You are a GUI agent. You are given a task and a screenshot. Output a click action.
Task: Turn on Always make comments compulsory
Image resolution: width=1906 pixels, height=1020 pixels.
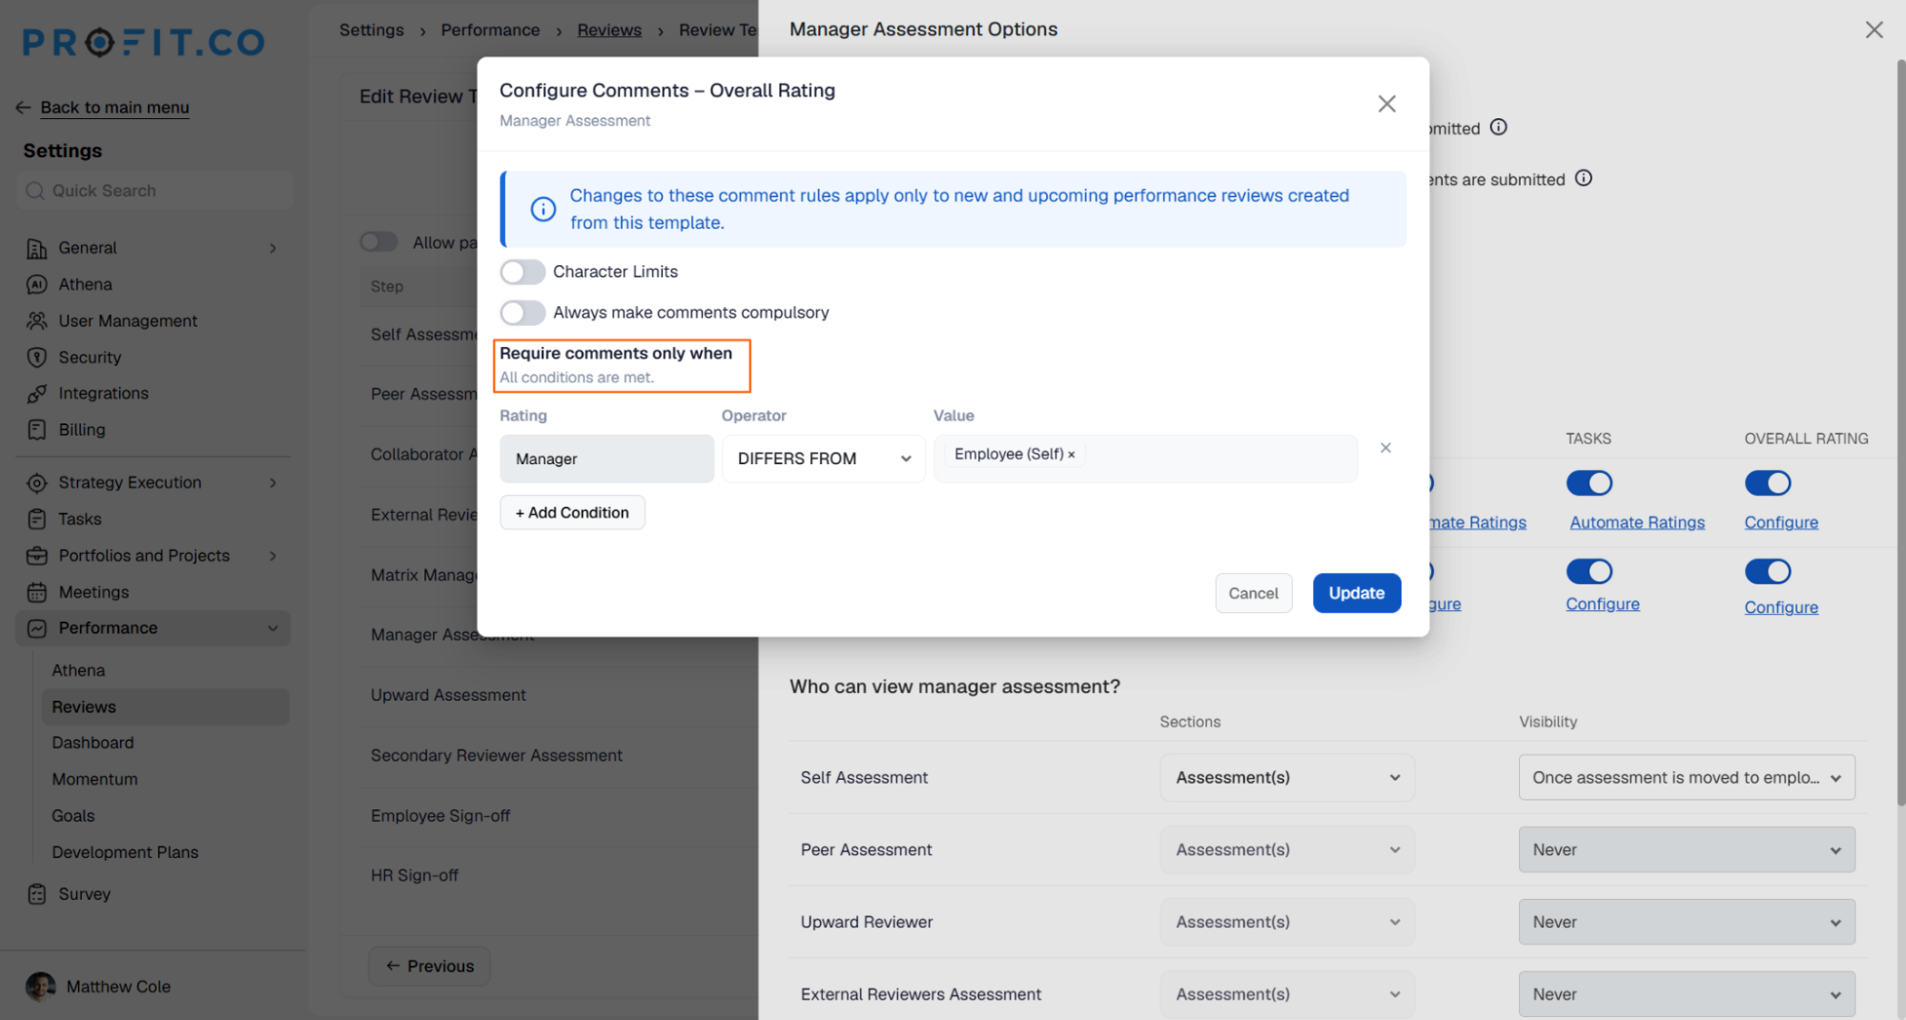tap(523, 313)
